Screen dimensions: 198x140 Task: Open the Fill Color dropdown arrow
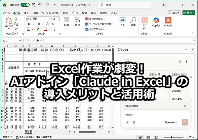point(41,29)
